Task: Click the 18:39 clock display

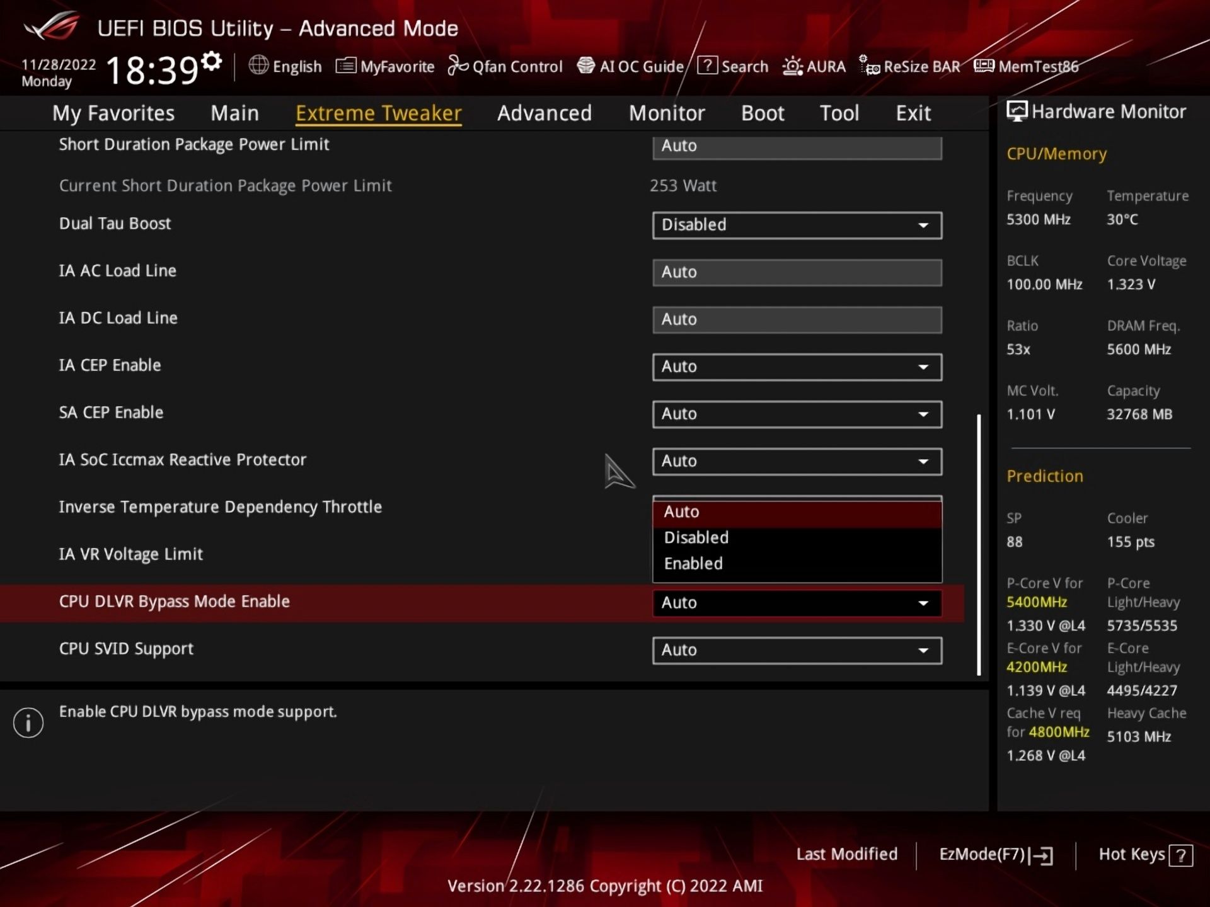Action: 153,70
